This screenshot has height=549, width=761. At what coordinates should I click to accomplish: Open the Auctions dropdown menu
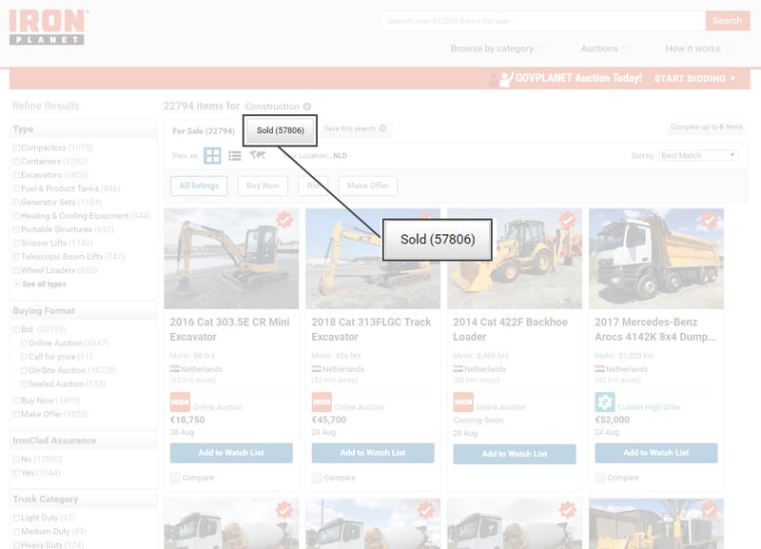604,49
